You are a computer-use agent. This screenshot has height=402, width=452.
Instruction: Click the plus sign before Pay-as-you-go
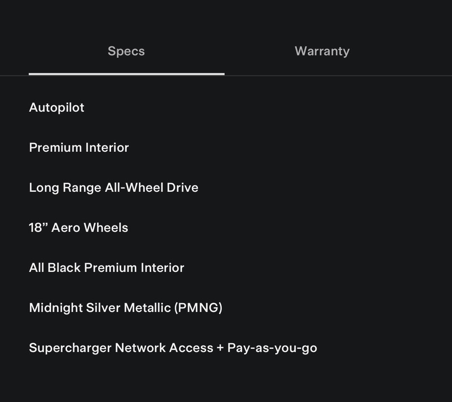click(x=220, y=348)
